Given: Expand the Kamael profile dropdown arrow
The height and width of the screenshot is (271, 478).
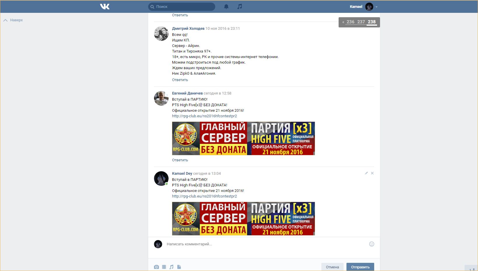Looking at the screenshot, I should coord(377,7).
